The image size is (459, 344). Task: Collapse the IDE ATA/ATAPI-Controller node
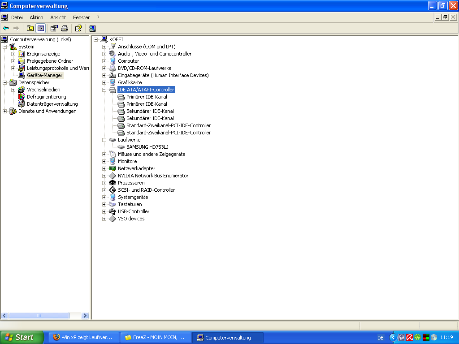[104, 89]
